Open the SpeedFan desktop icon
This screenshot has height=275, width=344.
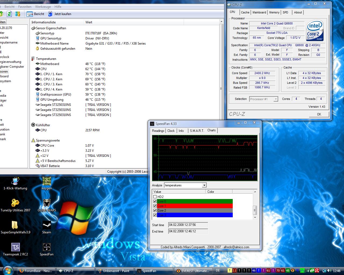[47, 249]
